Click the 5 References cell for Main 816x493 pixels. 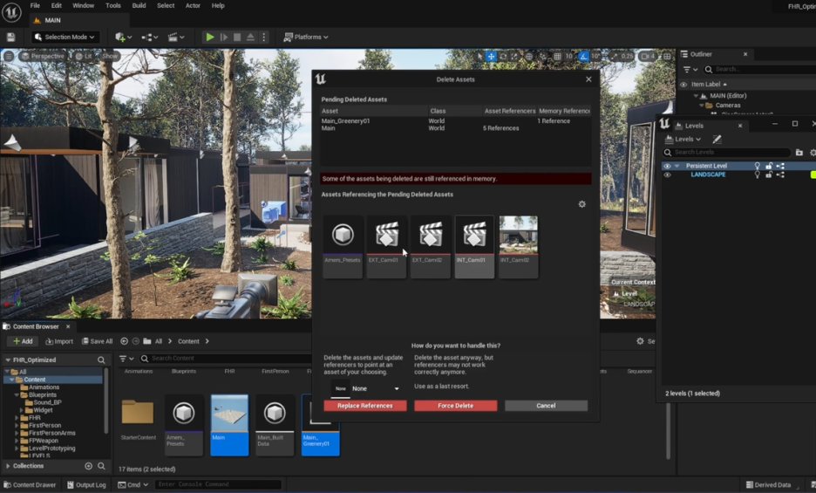pos(500,128)
